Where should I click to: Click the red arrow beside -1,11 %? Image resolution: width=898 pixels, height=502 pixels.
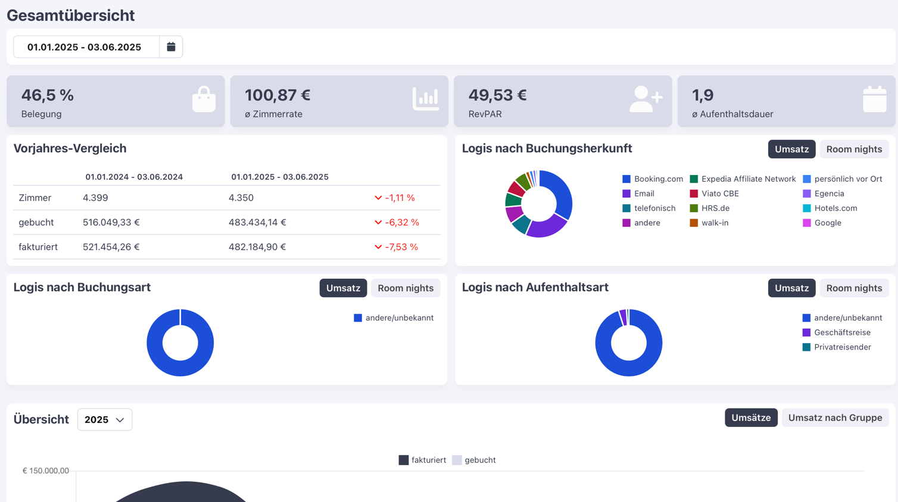pyautogui.click(x=378, y=198)
